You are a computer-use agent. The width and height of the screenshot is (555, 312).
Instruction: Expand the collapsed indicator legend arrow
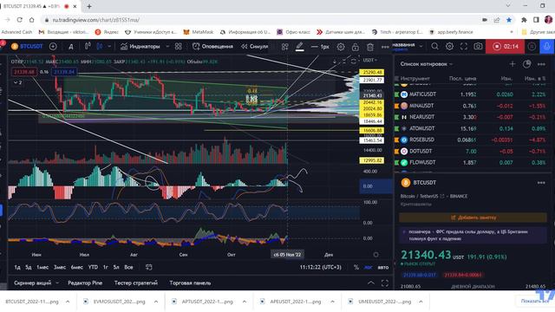[17, 82]
